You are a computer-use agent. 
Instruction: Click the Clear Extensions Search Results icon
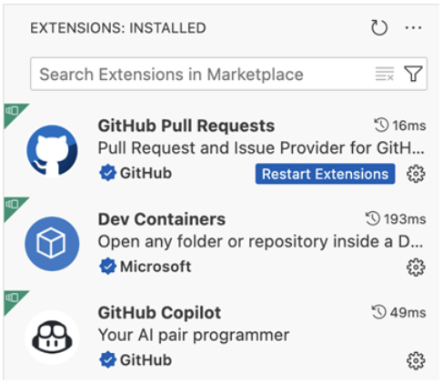click(x=385, y=74)
